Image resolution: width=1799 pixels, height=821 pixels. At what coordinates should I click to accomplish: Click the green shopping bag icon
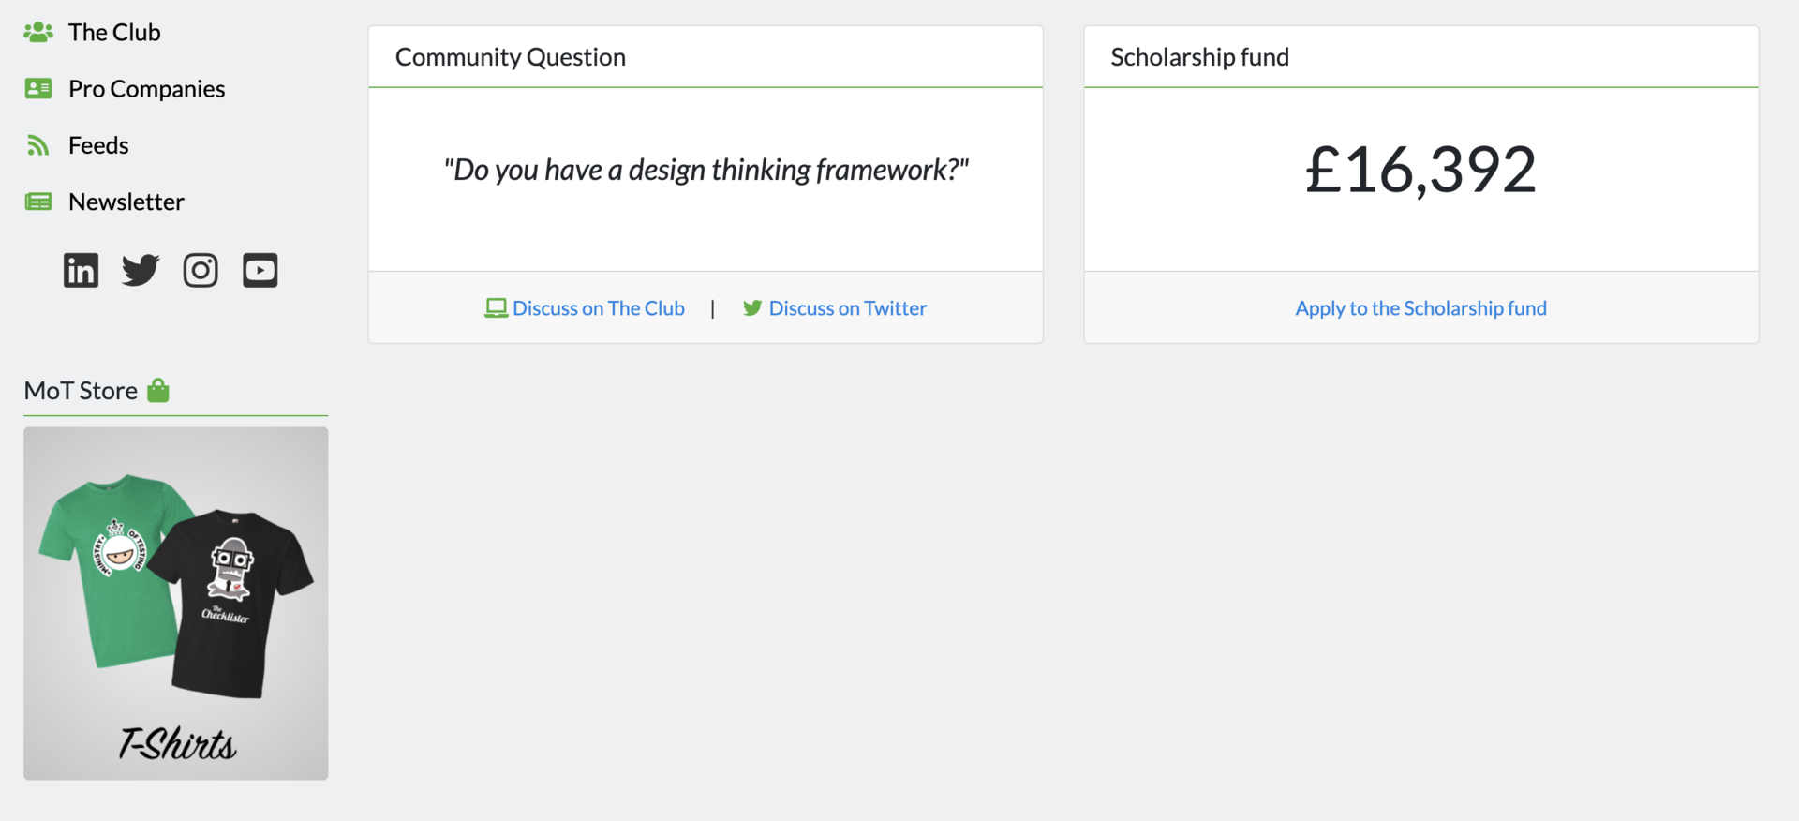pyautogui.click(x=158, y=390)
